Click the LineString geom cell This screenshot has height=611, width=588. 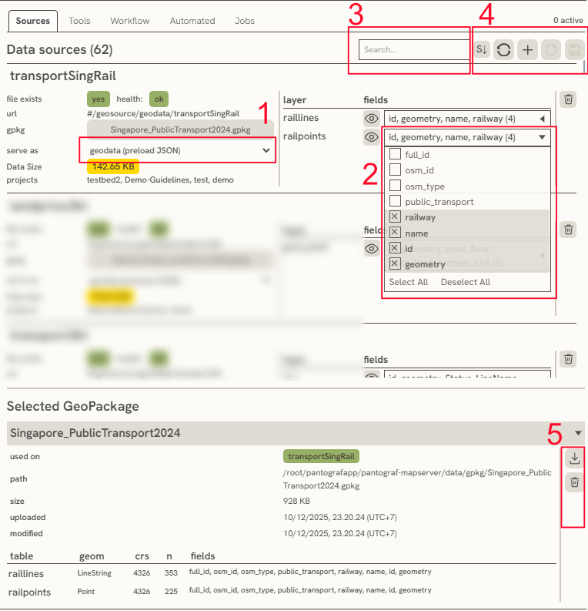point(94,572)
